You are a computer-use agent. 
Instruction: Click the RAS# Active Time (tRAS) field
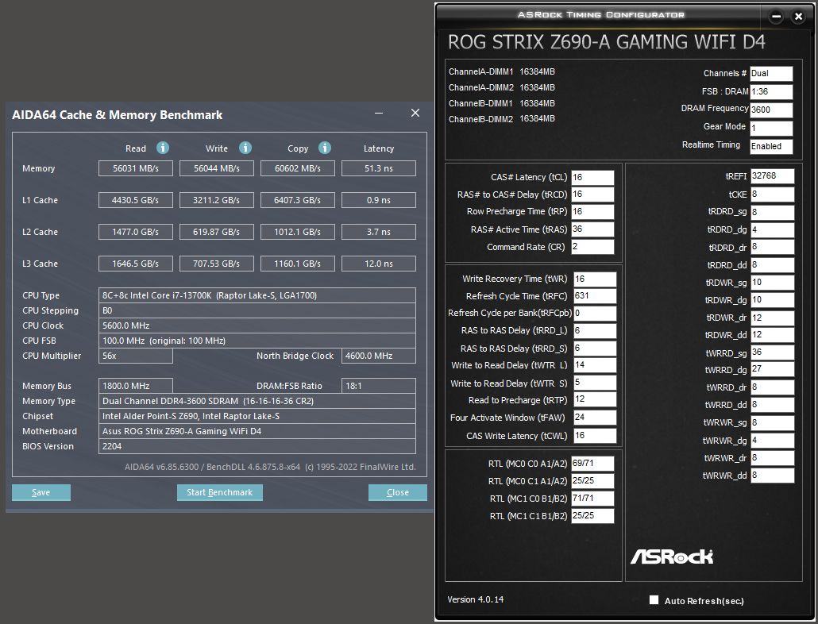(x=592, y=229)
